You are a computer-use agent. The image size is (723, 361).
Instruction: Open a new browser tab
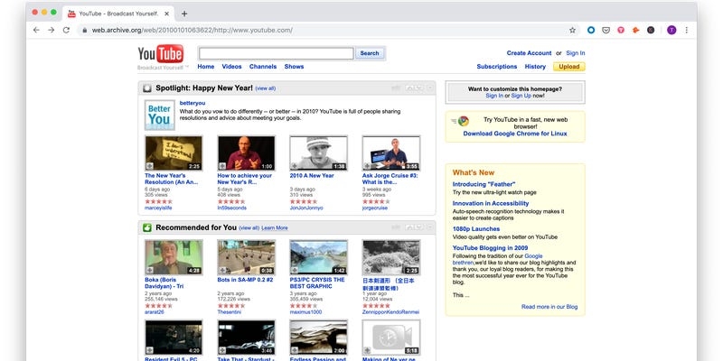click(184, 14)
